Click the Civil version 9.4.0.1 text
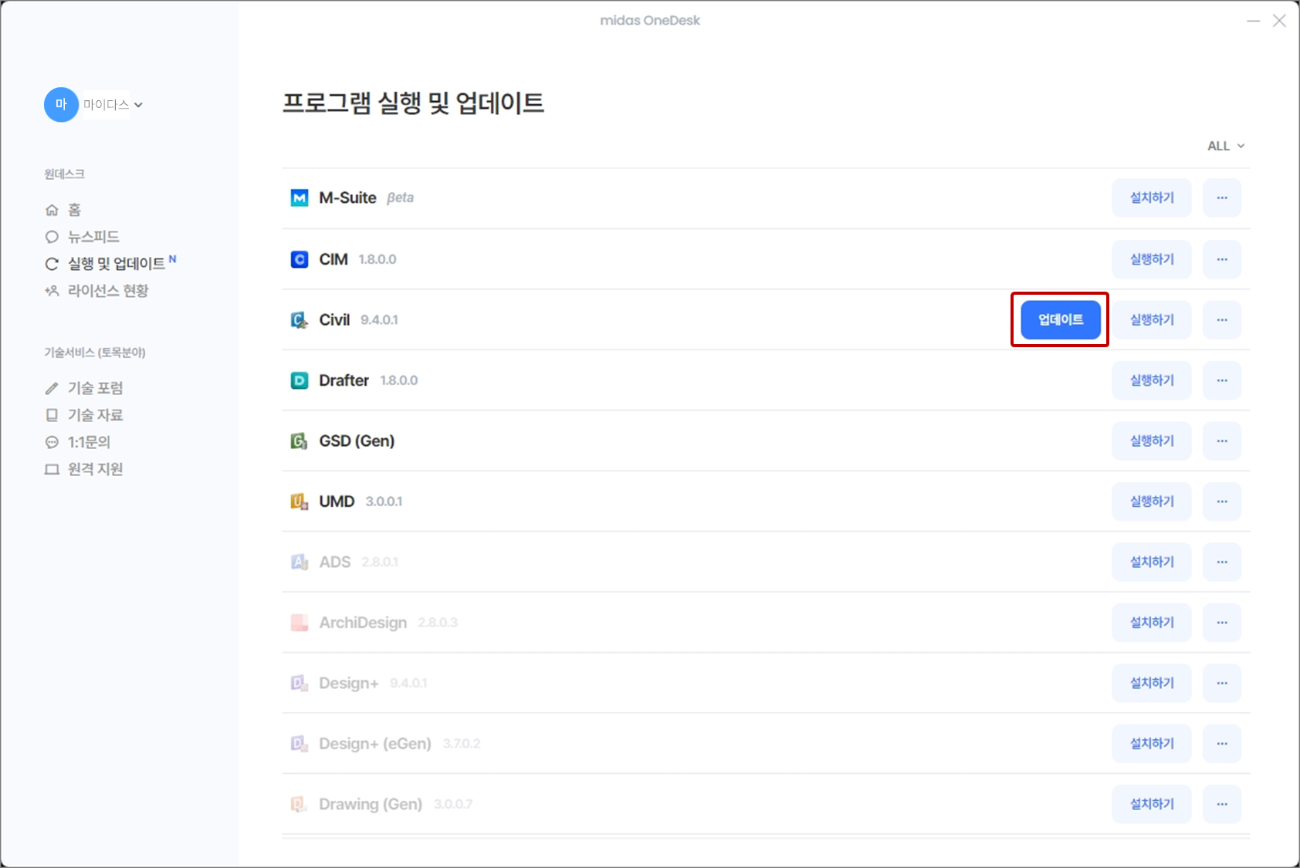 pyautogui.click(x=379, y=320)
